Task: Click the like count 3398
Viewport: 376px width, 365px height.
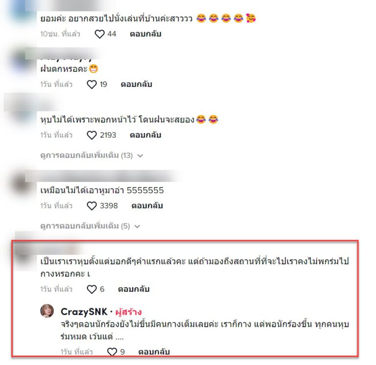Action: coord(109,206)
